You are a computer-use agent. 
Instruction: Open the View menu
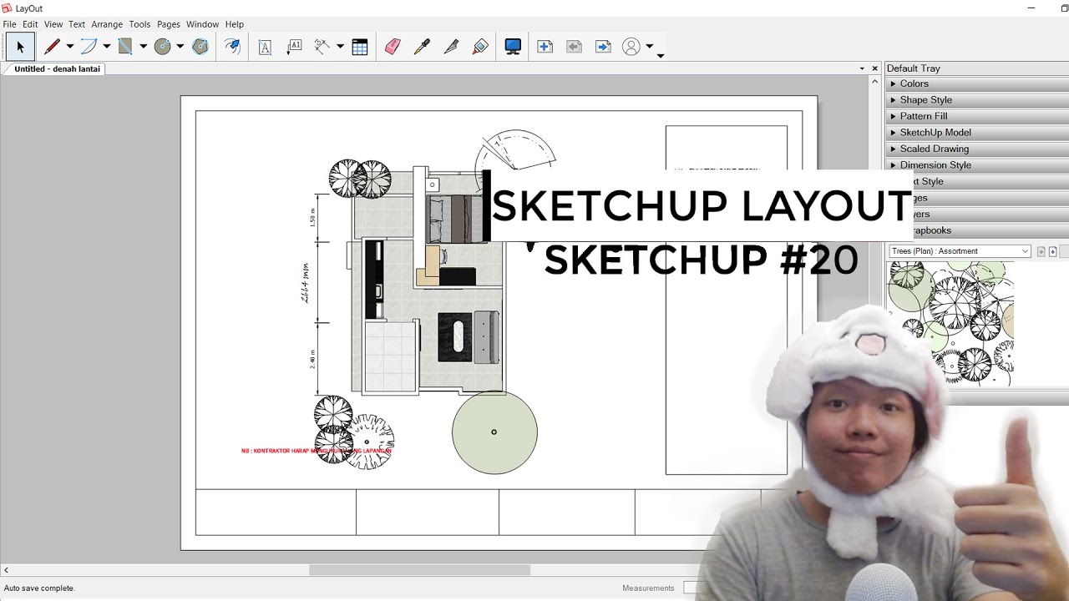coord(53,24)
